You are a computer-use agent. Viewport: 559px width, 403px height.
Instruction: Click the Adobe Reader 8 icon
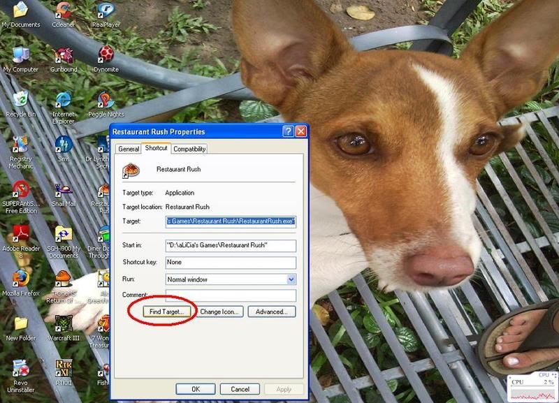pyautogui.click(x=21, y=234)
